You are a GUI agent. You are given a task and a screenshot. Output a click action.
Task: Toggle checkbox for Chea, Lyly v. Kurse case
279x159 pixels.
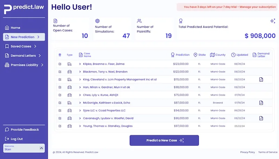[60, 95]
